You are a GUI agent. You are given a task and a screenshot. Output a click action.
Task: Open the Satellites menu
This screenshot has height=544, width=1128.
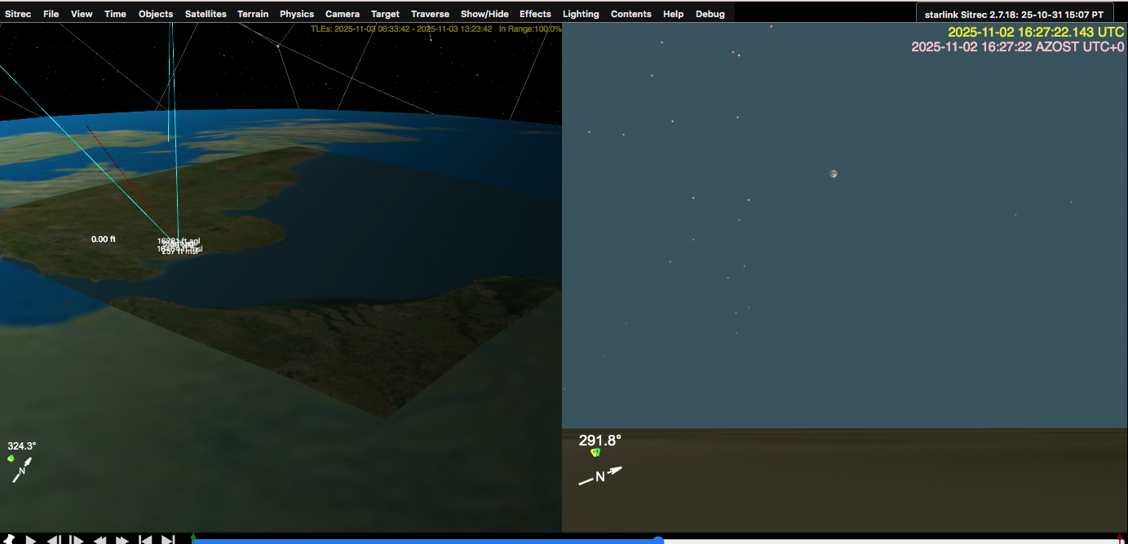206,14
